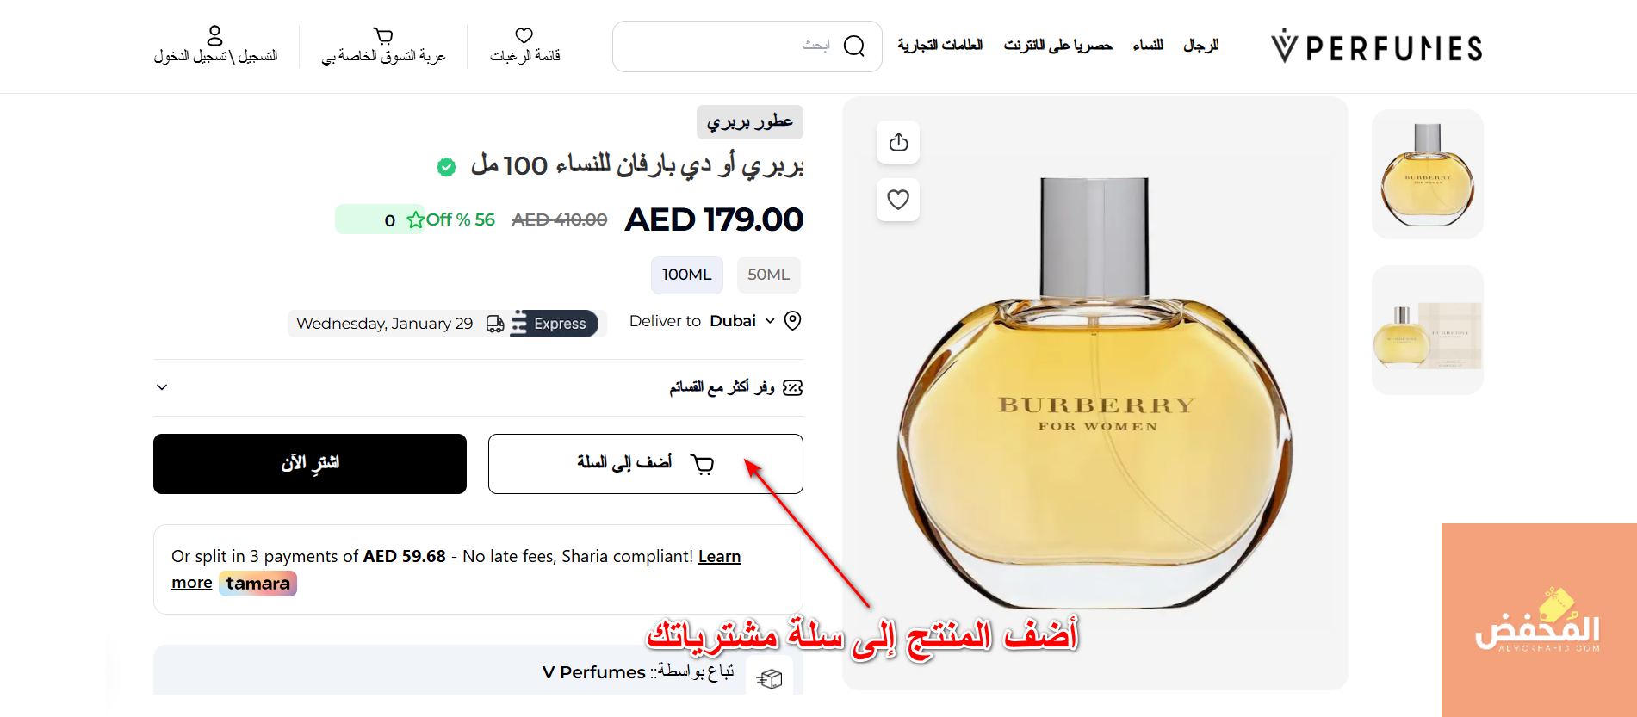Open wishlist heart icon in header
This screenshot has height=717, width=1637.
tap(524, 35)
